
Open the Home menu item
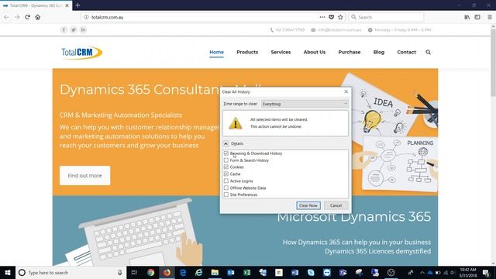click(x=217, y=52)
